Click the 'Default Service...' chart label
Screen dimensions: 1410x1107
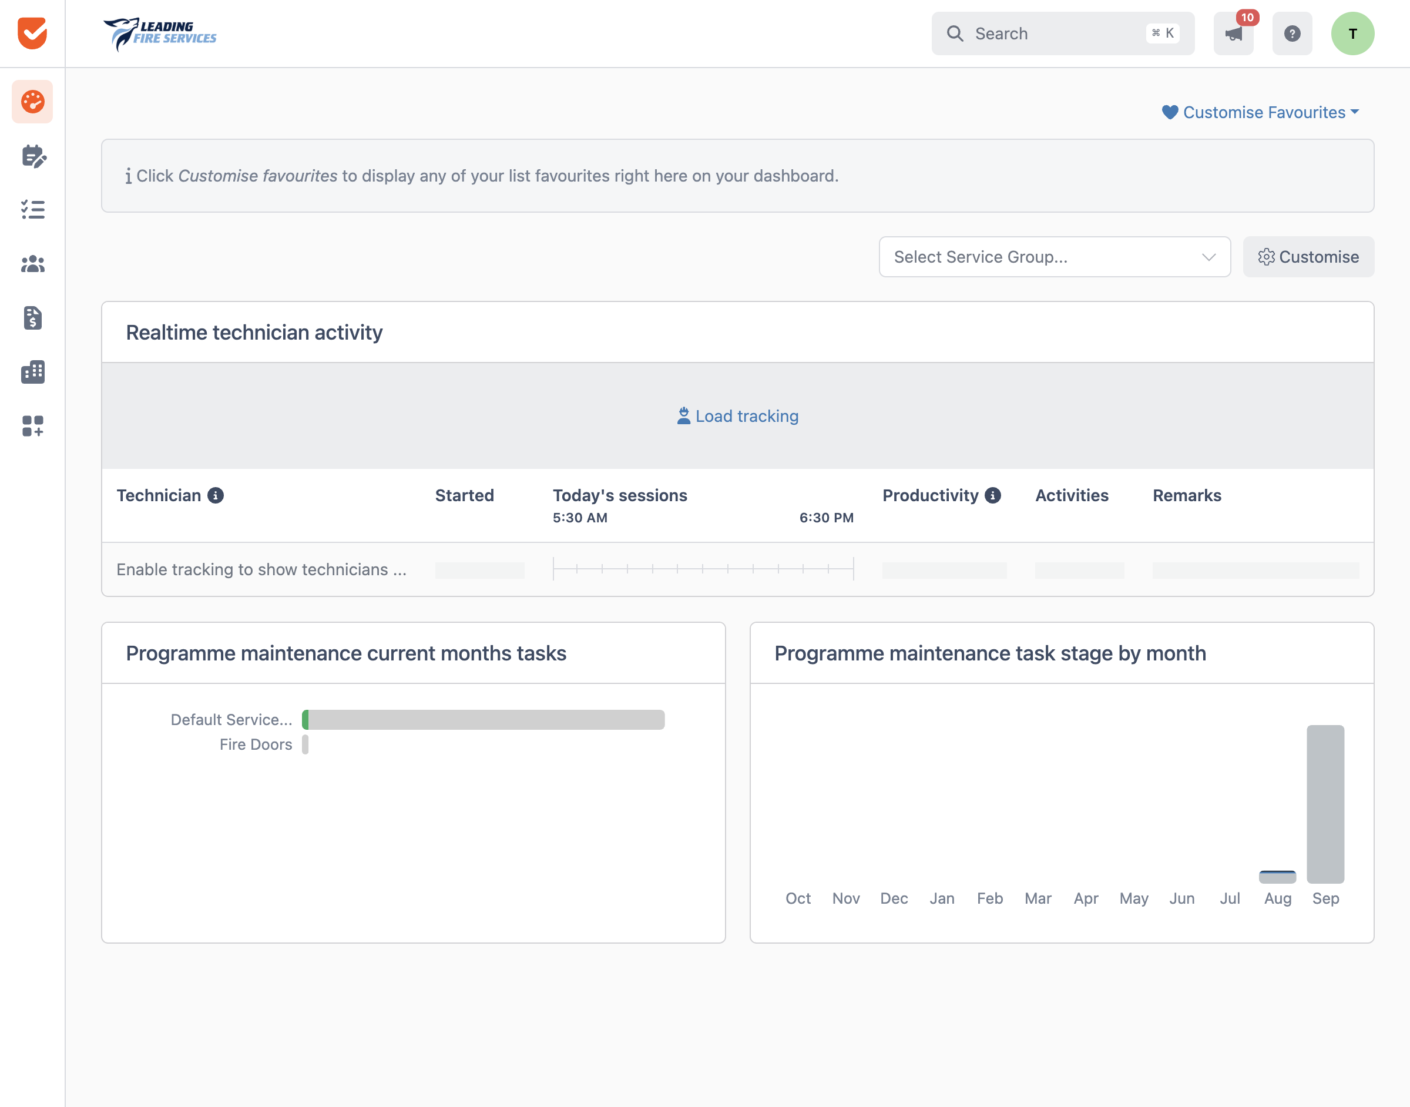pos(231,719)
